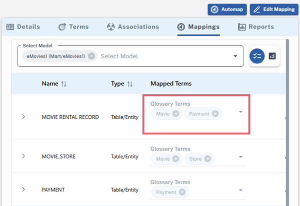Image resolution: width=300 pixels, height=206 pixels.
Task: Open the Select Model dropdown arrow
Action: 235,56
